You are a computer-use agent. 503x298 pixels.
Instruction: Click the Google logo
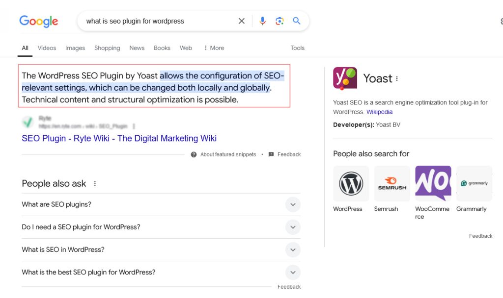point(38,21)
